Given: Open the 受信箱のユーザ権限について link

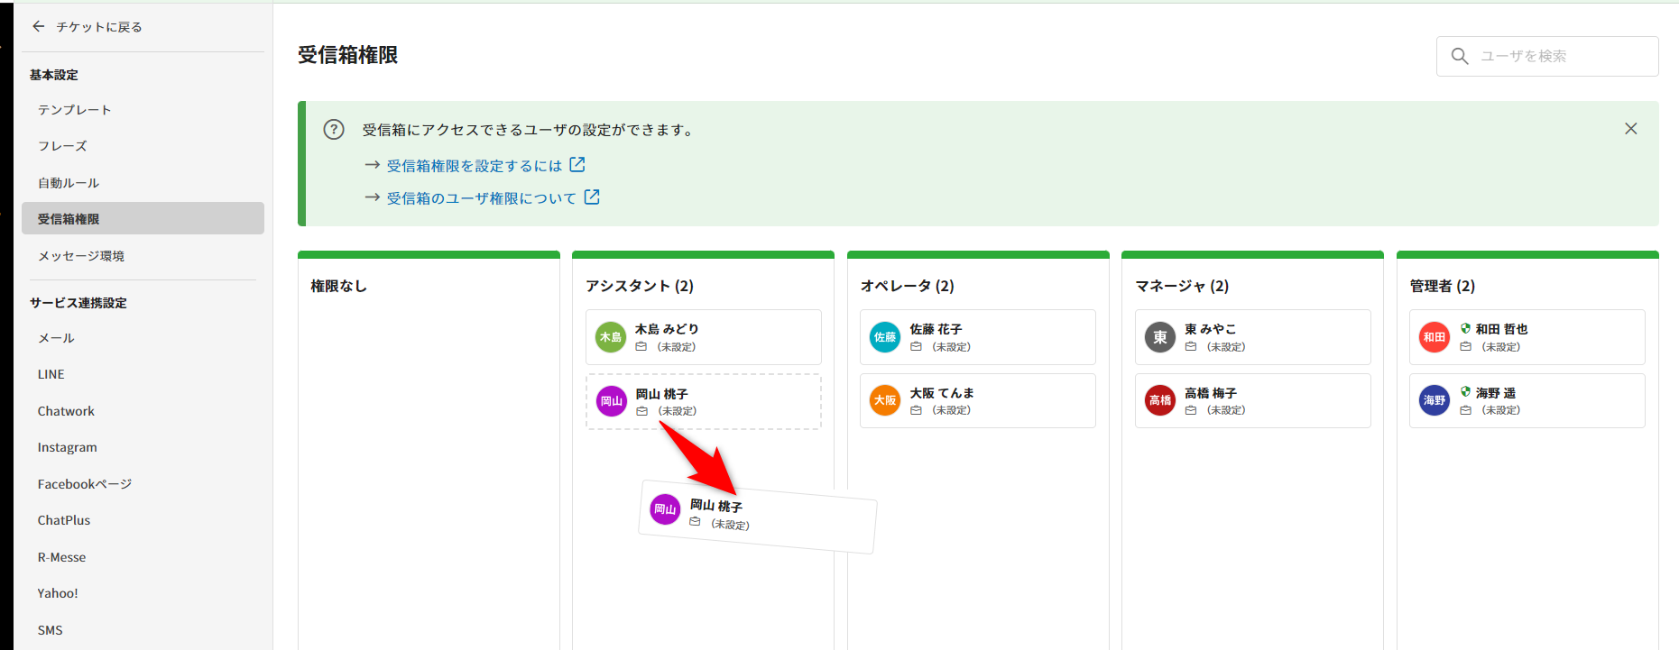Looking at the screenshot, I should 481,198.
